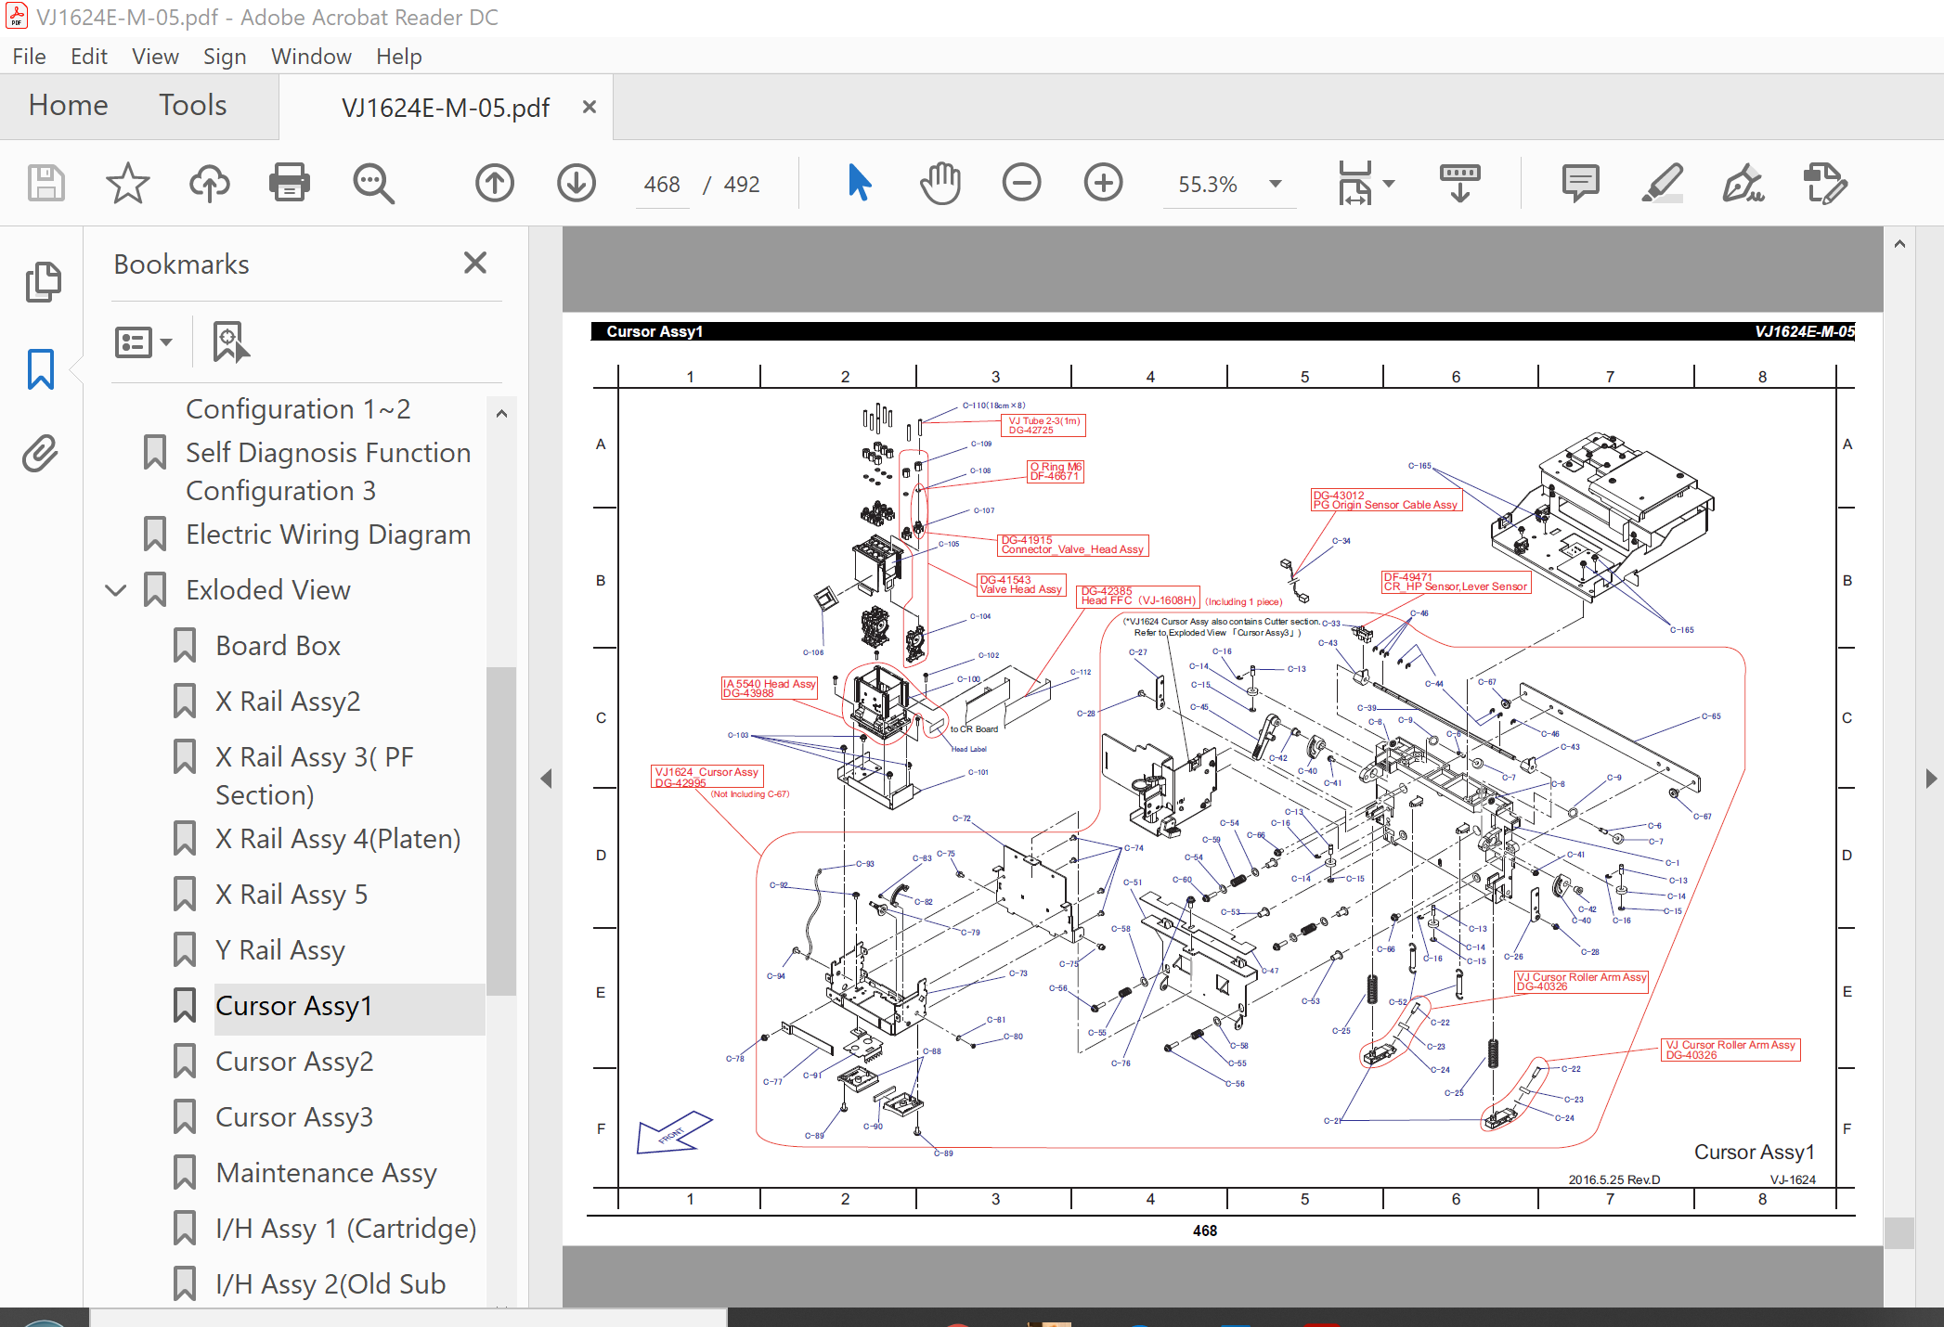Switch to the Home tab
Viewport: 1944px width, 1327px height.
69,105
